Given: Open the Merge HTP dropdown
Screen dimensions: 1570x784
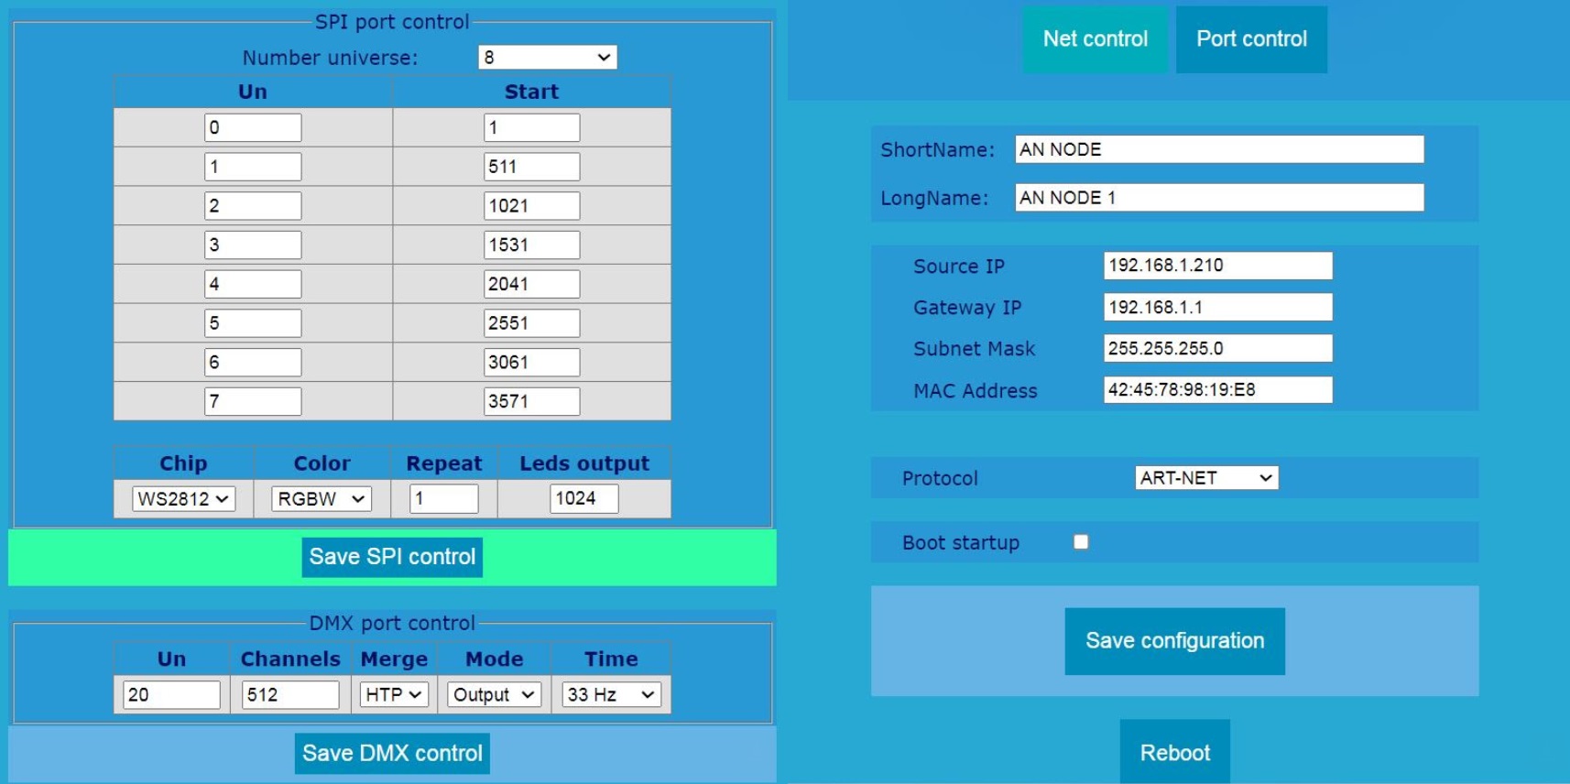Looking at the screenshot, I should coord(393,694).
